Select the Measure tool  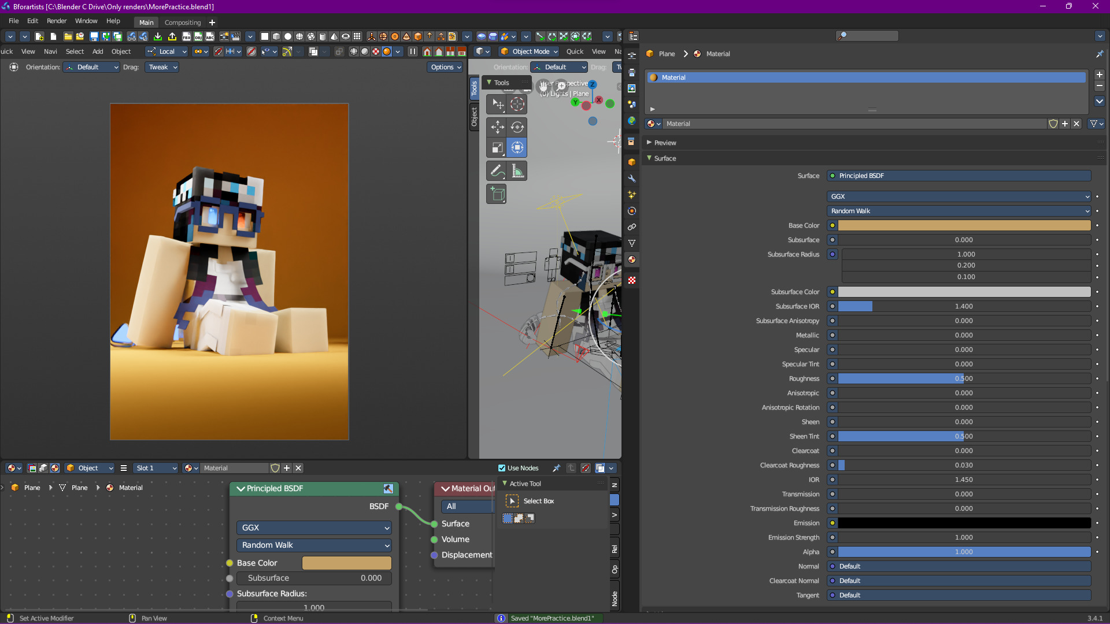517,171
